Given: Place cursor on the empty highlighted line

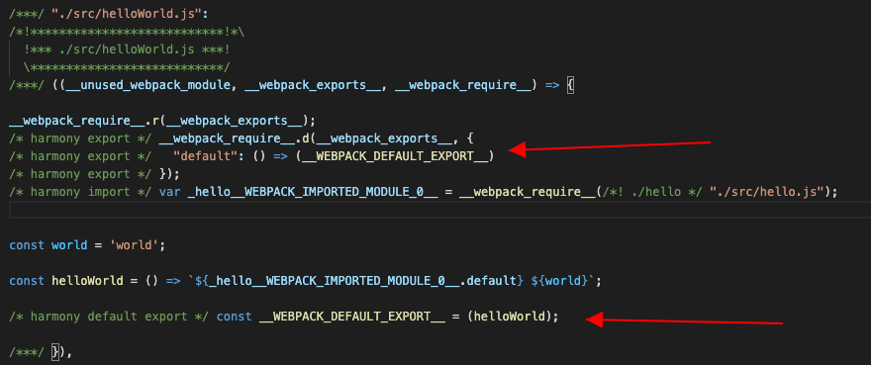Looking at the screenshot, I should (439, 210).
